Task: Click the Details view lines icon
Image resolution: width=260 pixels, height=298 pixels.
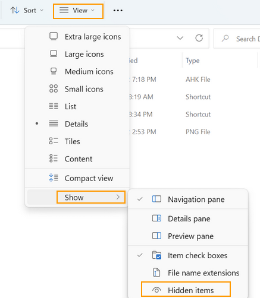Action: coord(54,123)
